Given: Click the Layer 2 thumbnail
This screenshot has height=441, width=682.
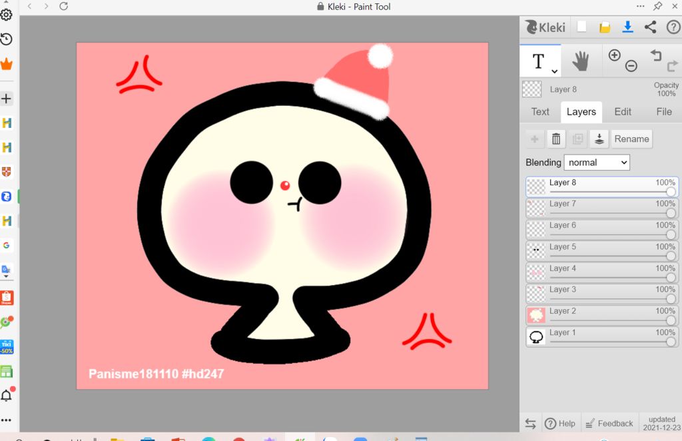Looking at the screenshot, I should [536, 315].
